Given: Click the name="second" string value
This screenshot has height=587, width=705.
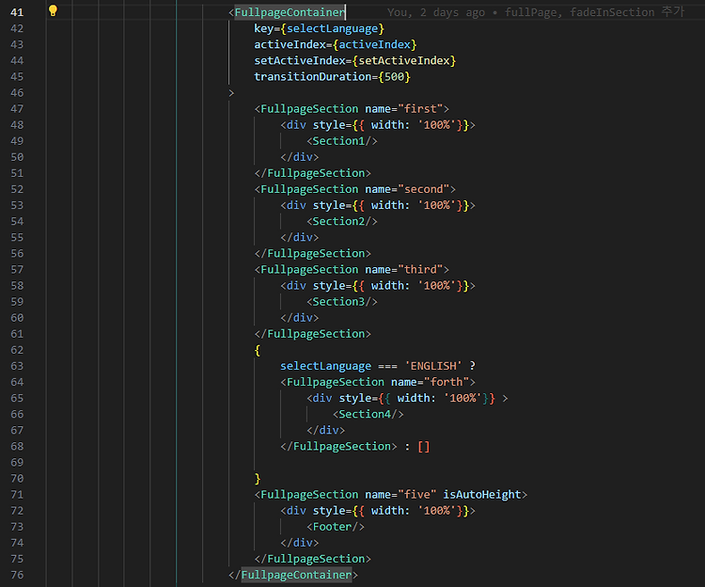Looking at the screenshot, I should coord(424,189).
